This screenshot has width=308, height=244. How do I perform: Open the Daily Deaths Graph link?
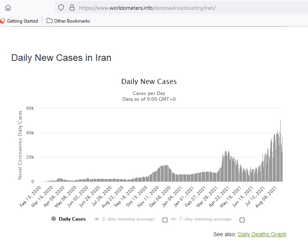(x=262, y=234)
